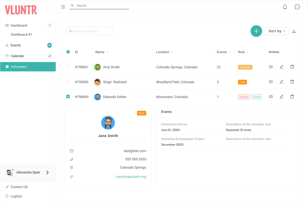
Task: Toggle the select-all header checkbox
Action: [x=68, y=52]
